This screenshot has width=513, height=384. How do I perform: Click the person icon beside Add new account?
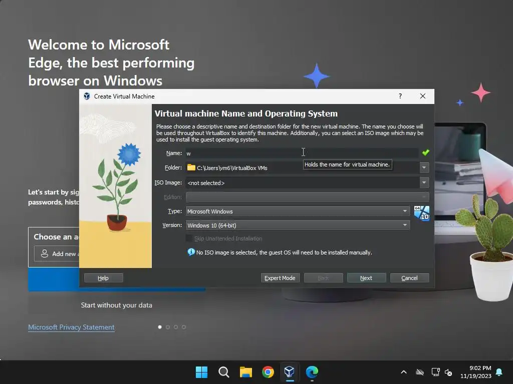click(45, 253)
